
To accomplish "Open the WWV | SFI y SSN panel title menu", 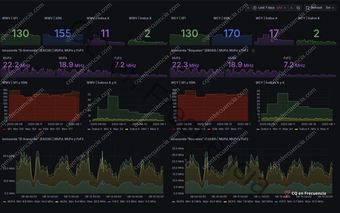I will (15, 82).
